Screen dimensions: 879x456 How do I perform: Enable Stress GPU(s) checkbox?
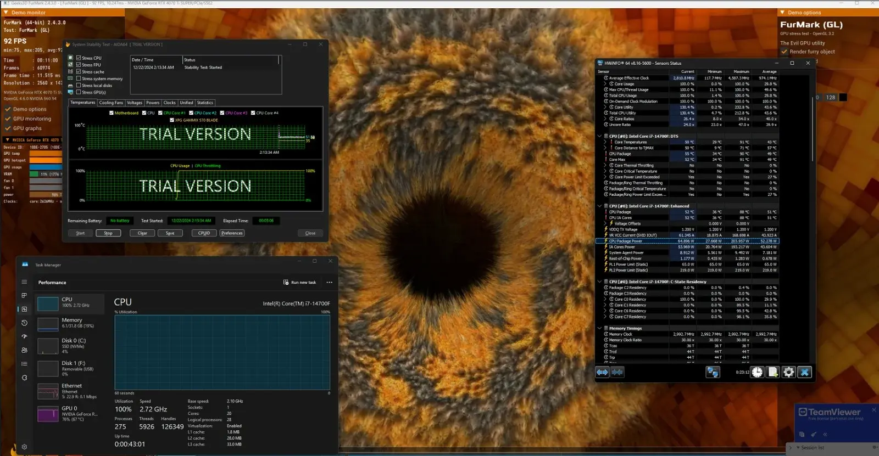[79, 92]
